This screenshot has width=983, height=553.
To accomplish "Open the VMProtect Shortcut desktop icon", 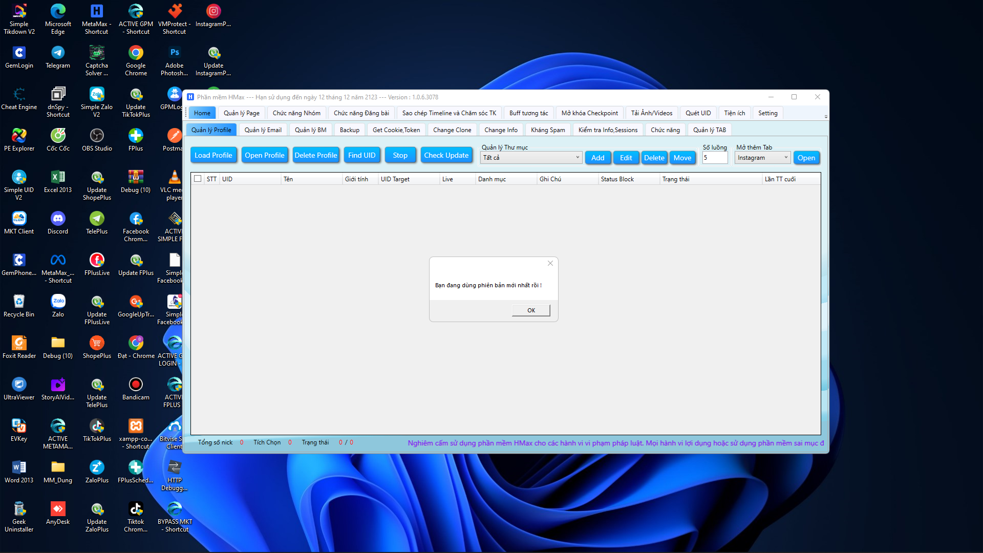I will point(175,18).
